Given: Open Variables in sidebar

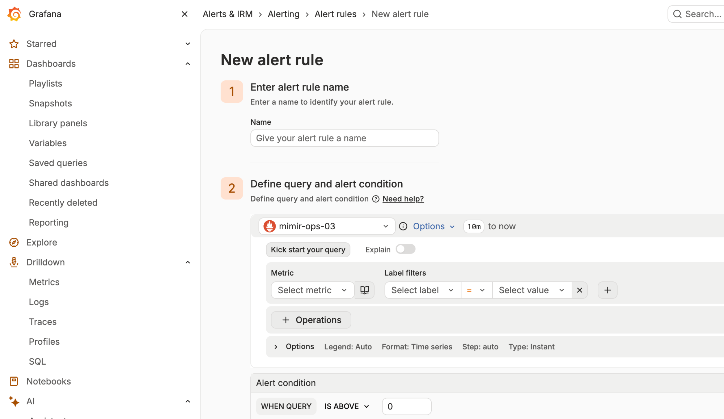Looking at the screenshot, I should tap(48, 143).
